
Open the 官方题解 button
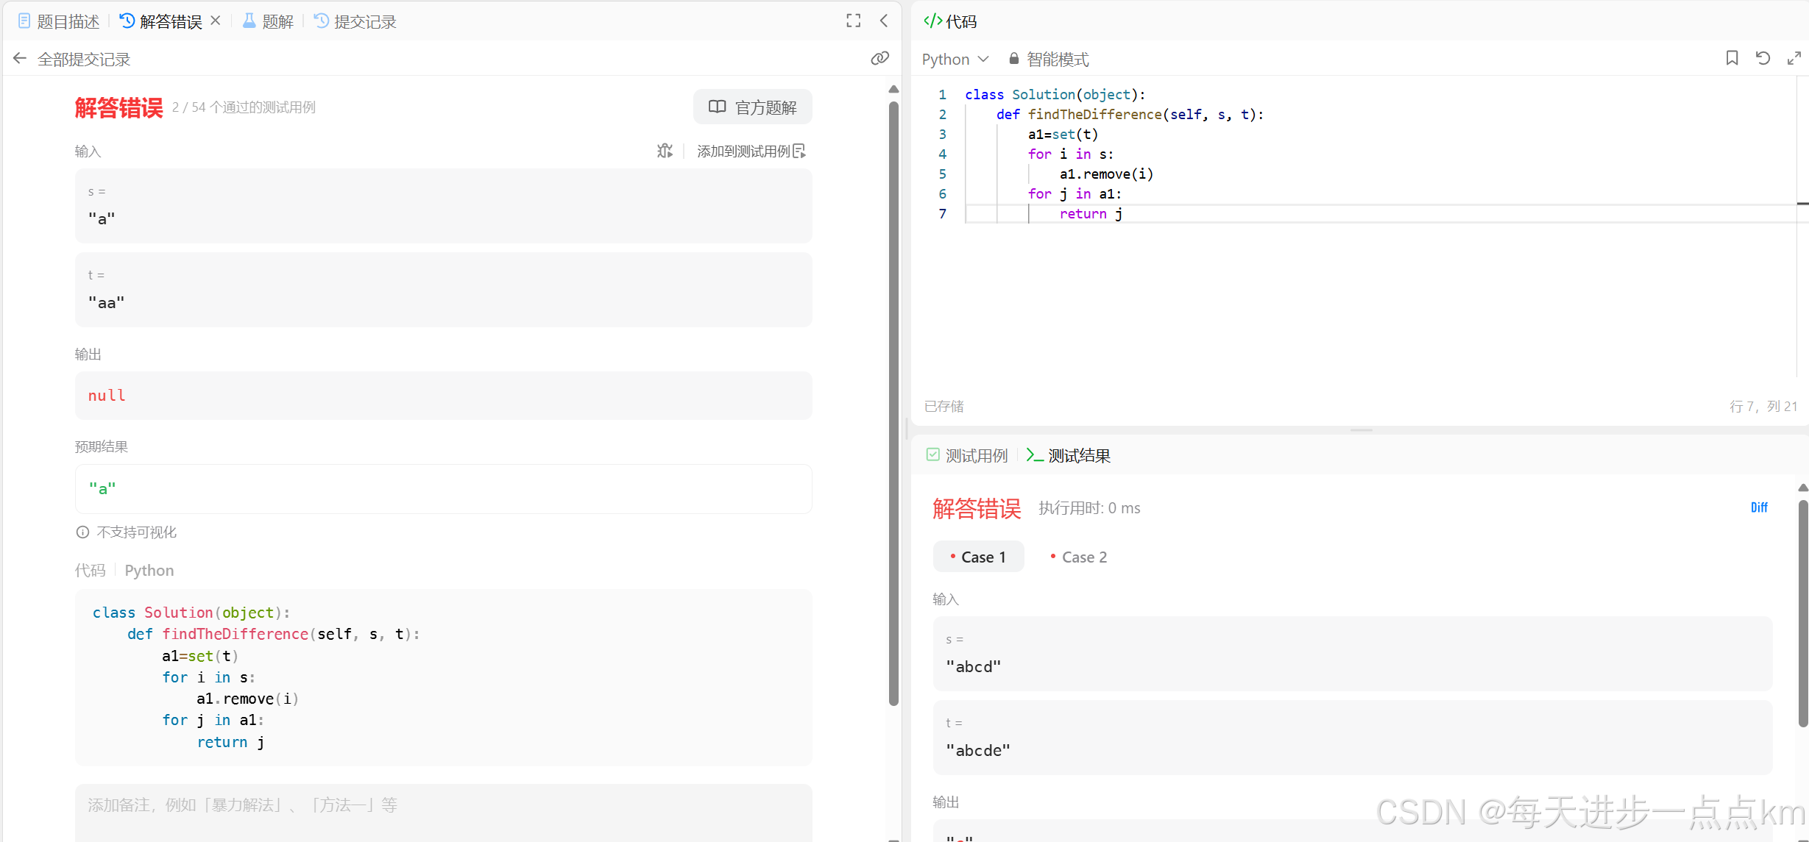tap(752, 107)
